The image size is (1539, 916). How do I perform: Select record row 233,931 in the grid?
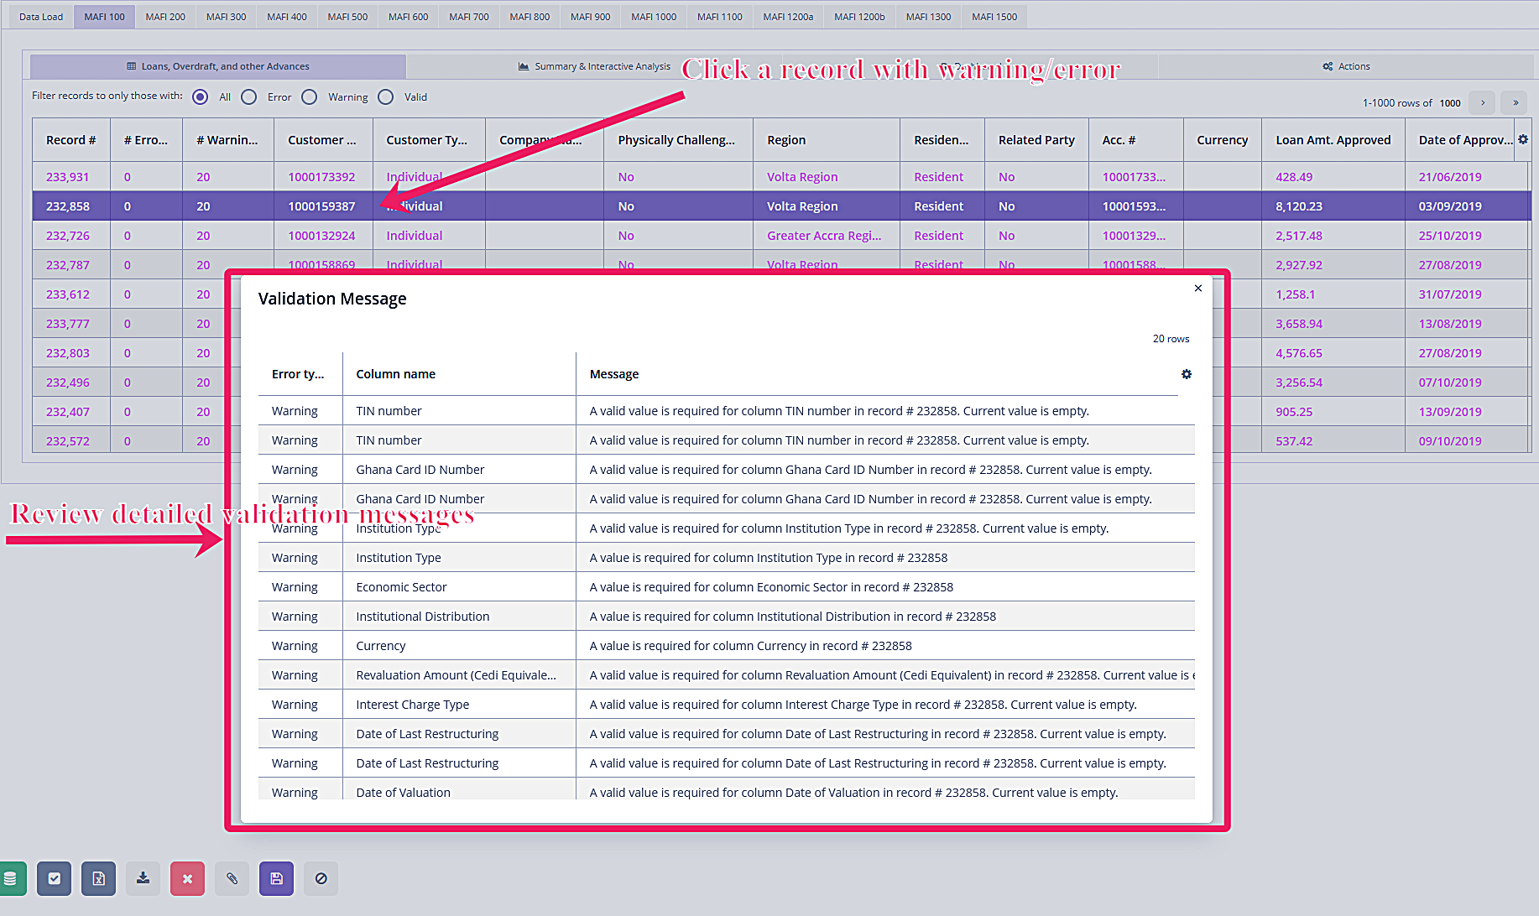pyautogui.click(x=68, y=176)
